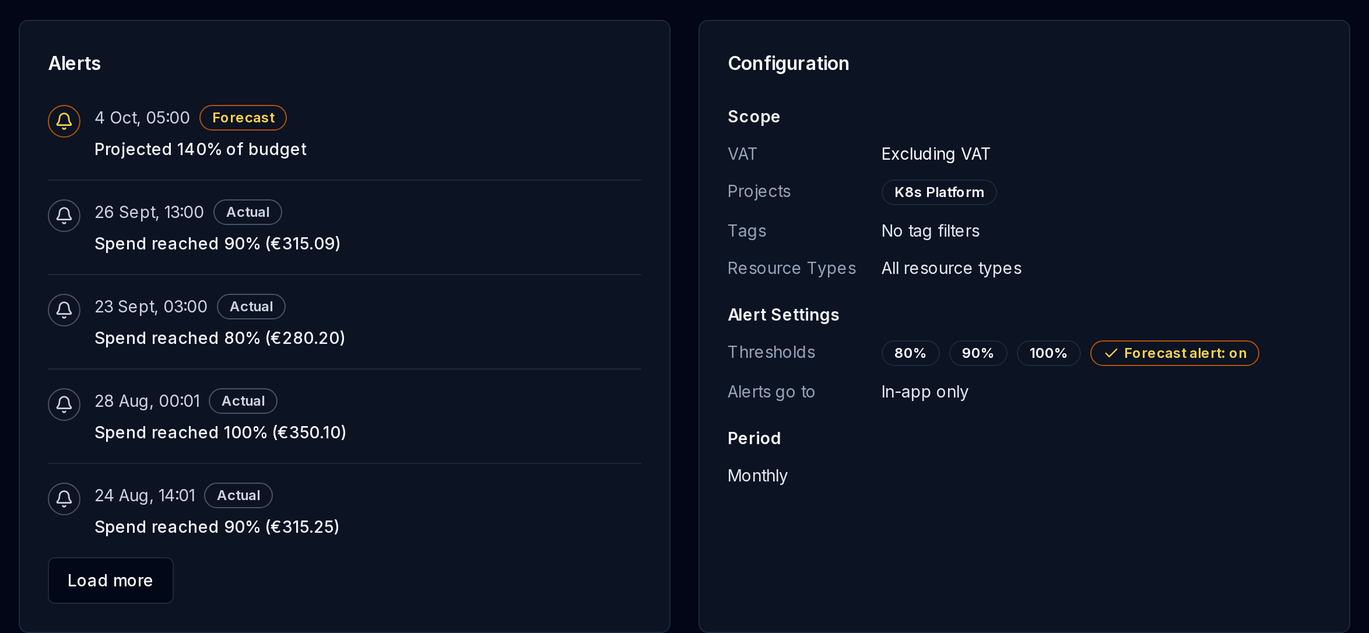Click the 'In-app only' alerts destination
Image resolution: width=1369 pixels, height=633 pixels.
[x=925, y=392]
